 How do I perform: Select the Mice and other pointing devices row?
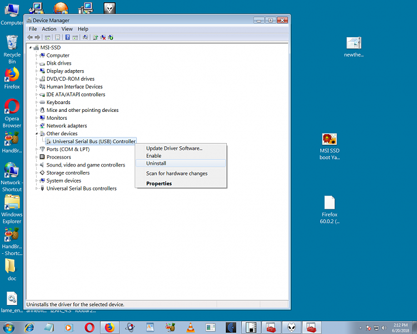coord(79,110)
